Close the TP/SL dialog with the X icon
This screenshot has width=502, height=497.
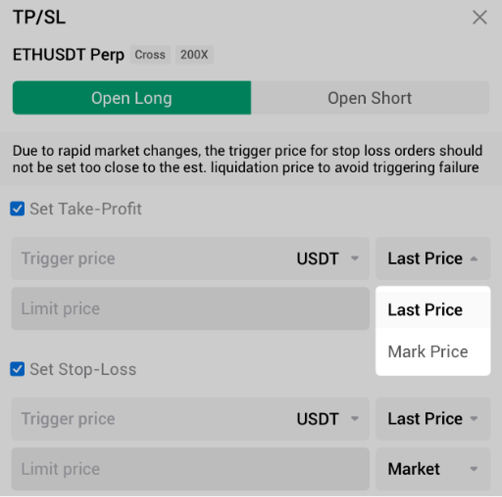tap(479, 18)
